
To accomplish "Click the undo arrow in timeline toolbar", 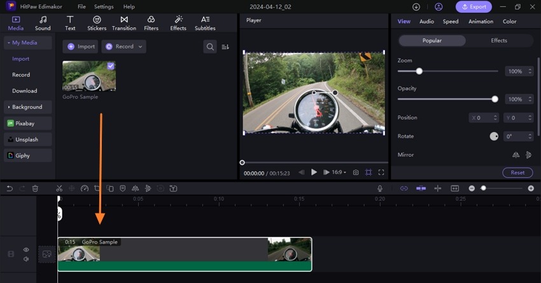I will tap(10, 189).
